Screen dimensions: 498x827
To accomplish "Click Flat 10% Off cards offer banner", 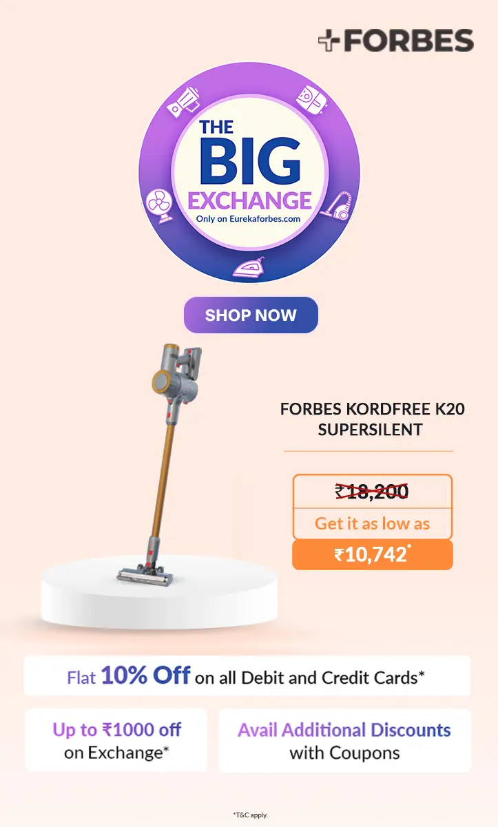I will click(x=247, y=676).
